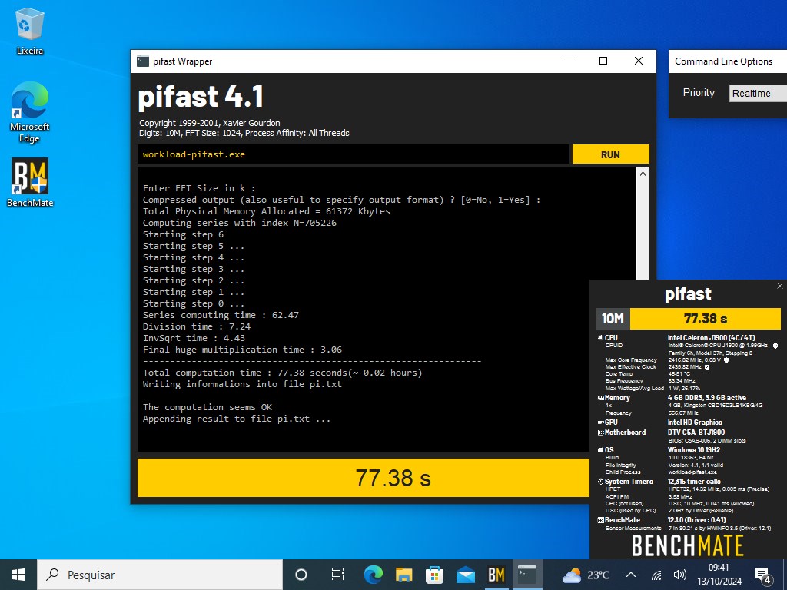Click '12.1.0 (Driver: 0.41)' BenchMate version
Screen dimensions: 787x590
pos(696,520)
